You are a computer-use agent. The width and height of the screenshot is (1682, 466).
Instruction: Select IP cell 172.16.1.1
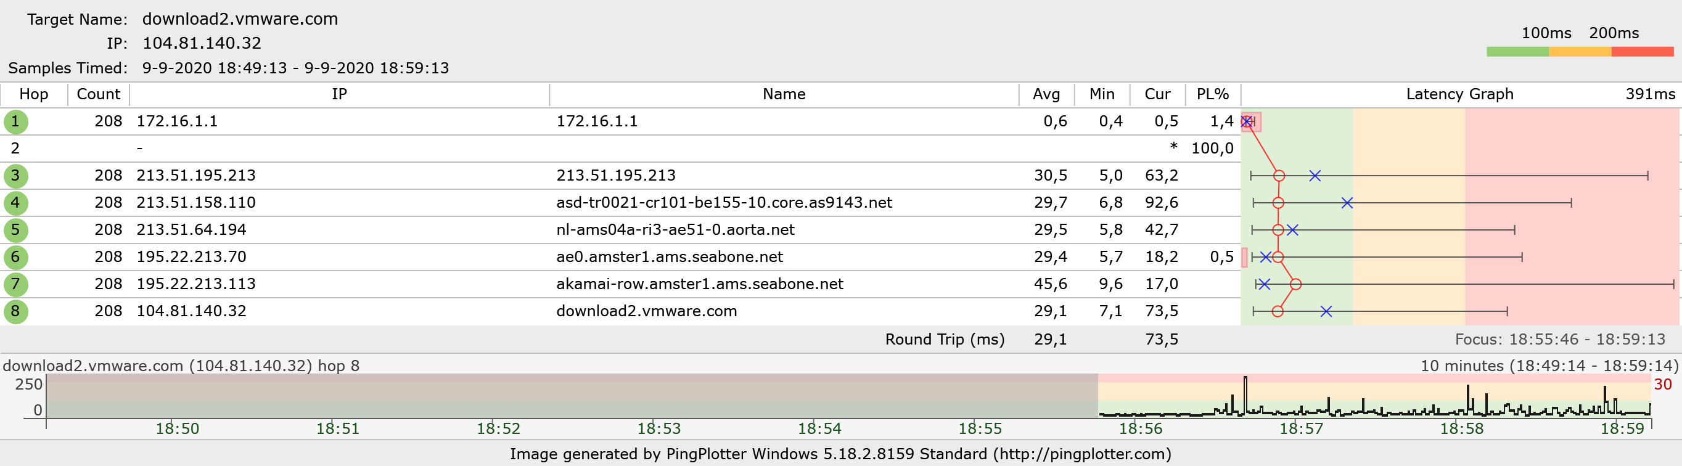click(177, 121)
